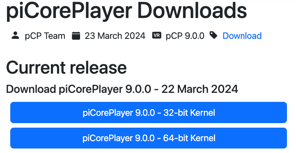Click the word piCorePlayer in the page title
This screenshot has height=153, width=296.
tap(69, 11)
